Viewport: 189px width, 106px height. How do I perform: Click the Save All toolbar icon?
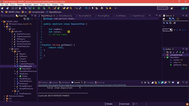click(16, 8)
